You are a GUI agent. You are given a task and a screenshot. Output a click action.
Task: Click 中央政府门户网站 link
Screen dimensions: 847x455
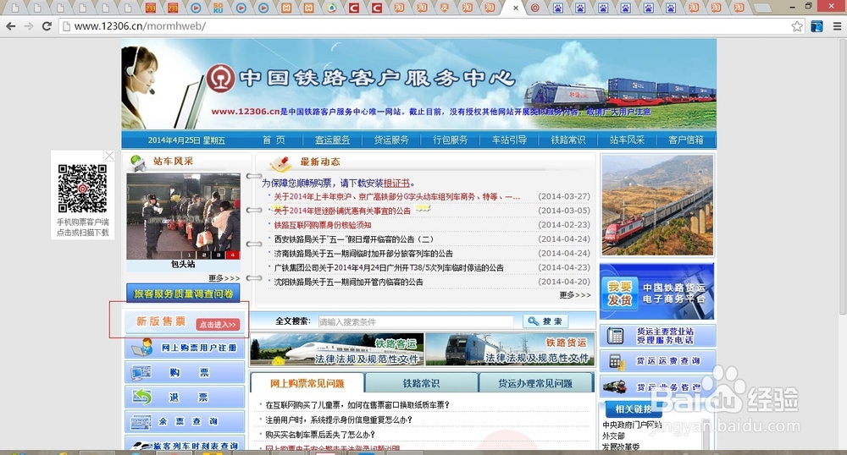click(x=632, y=425)
